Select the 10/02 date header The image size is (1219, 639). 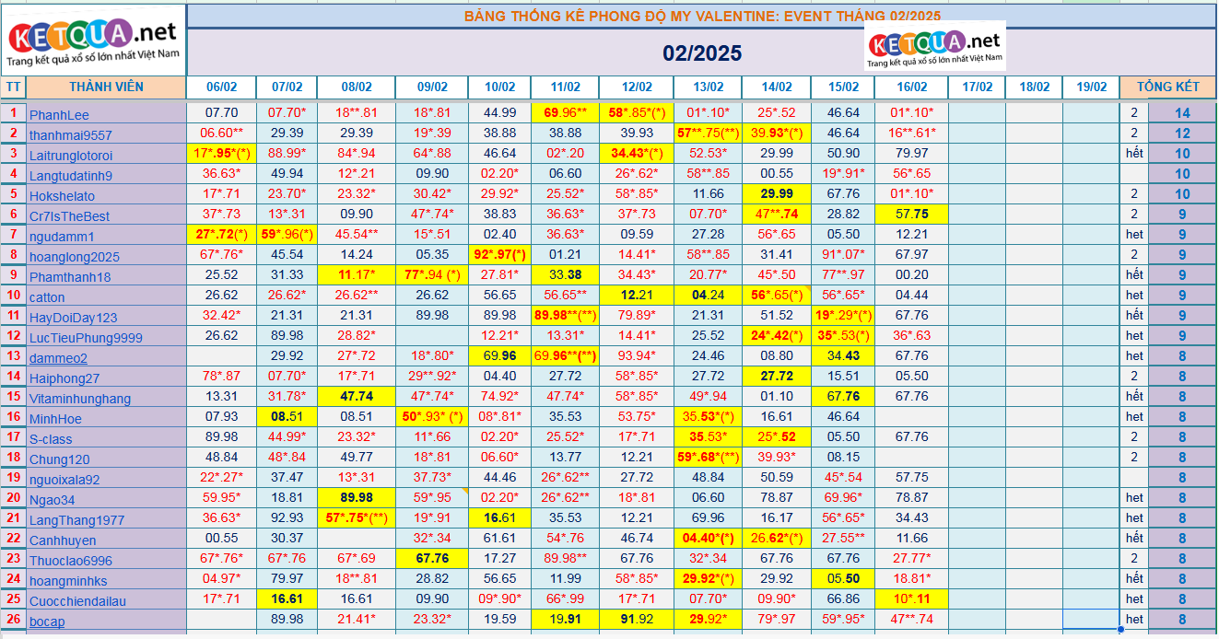(x=499, y=87)
